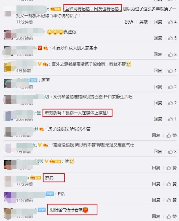Reply to the '真虚伪' comment
Image resolution: width=179 pixels, height=221 pixels.
(x=158, y=38)
